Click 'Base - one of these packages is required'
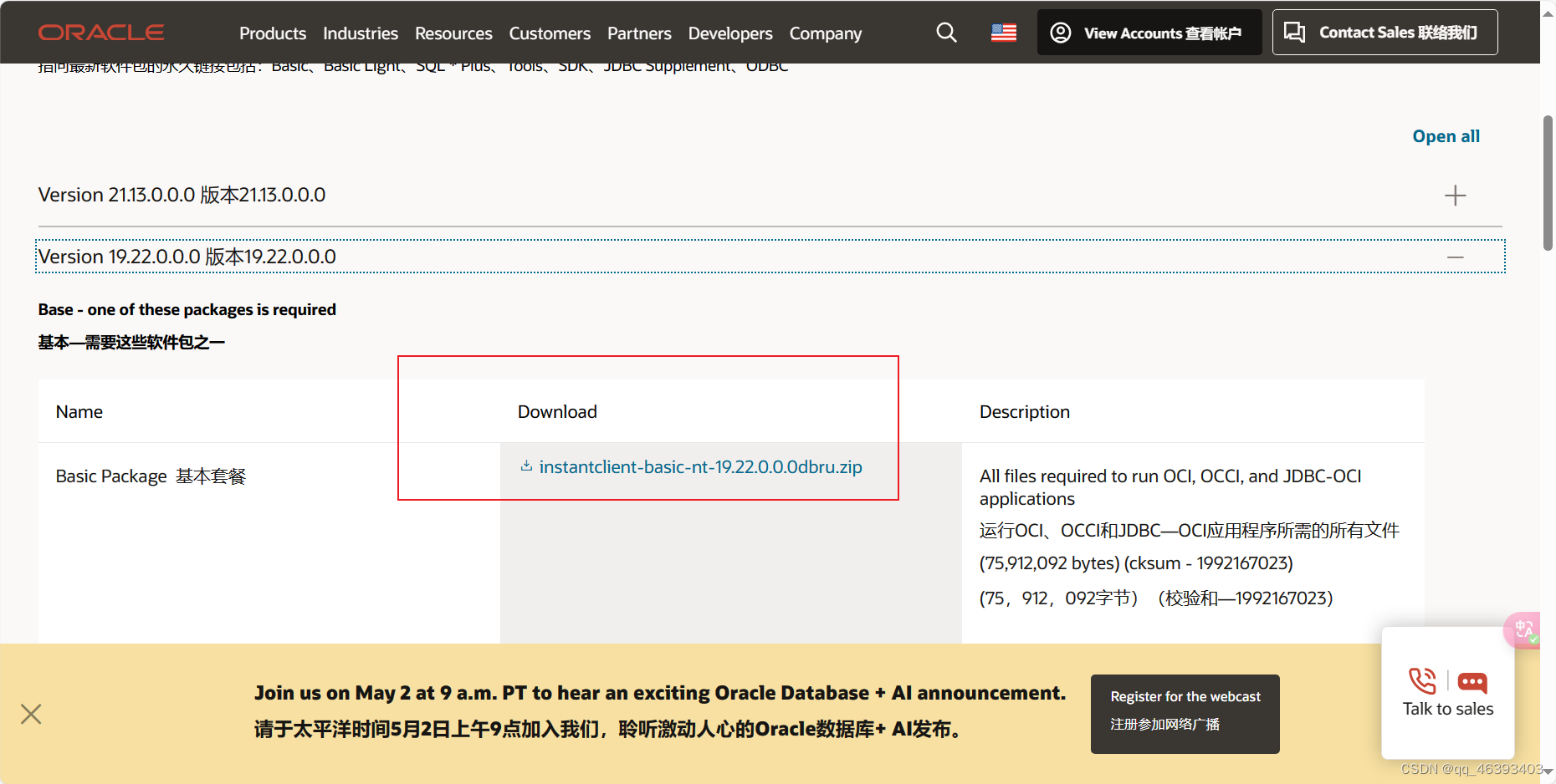 [x=187, y=310]
